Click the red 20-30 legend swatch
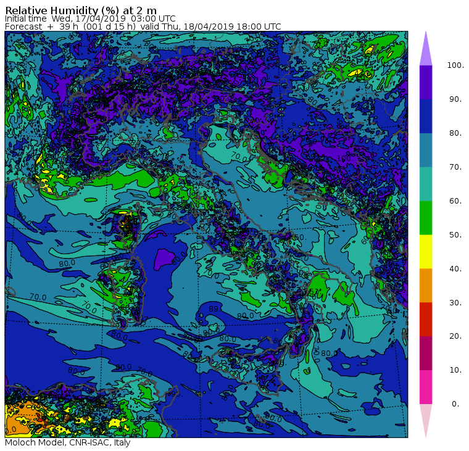The height and width of the screenshot is (451, 469). 426,319
